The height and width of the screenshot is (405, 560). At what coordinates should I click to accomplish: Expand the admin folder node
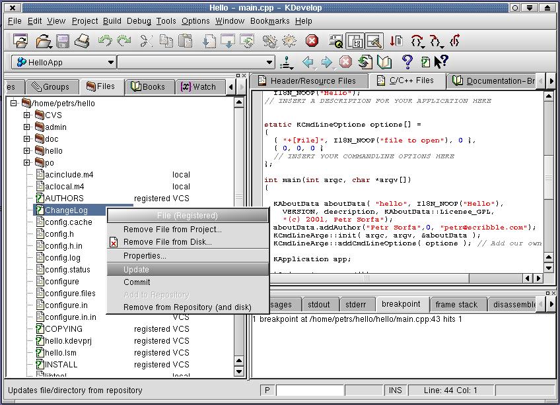[x=27, y=127]
